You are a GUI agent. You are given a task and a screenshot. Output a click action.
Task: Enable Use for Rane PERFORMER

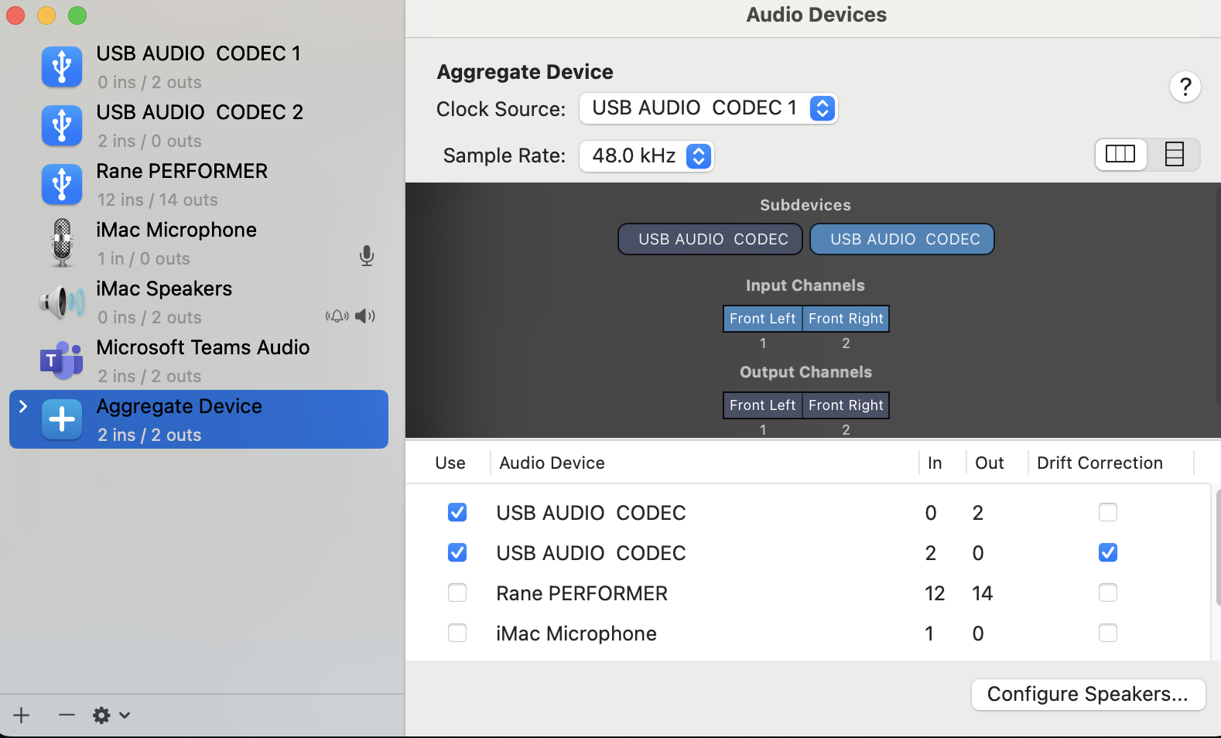(457, 593)
